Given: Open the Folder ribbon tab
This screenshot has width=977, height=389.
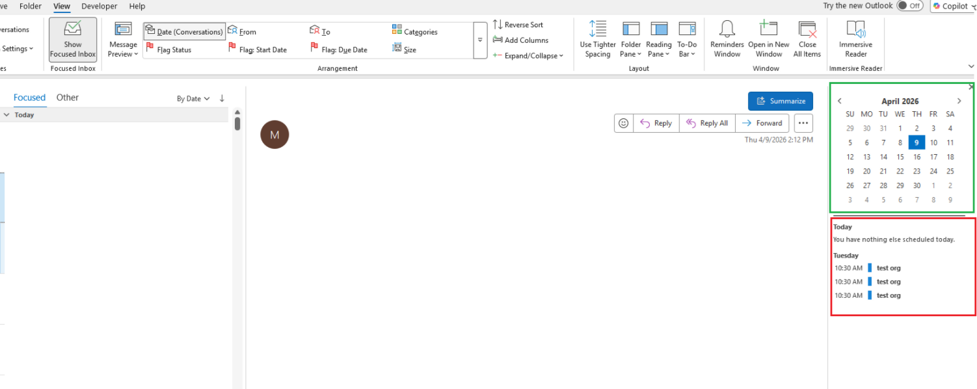Looking at the screenshot, I should (31, 6).
